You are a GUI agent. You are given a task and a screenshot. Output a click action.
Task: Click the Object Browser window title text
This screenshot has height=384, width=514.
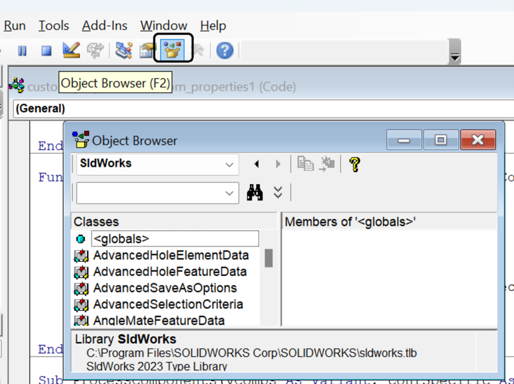(135, 141)
